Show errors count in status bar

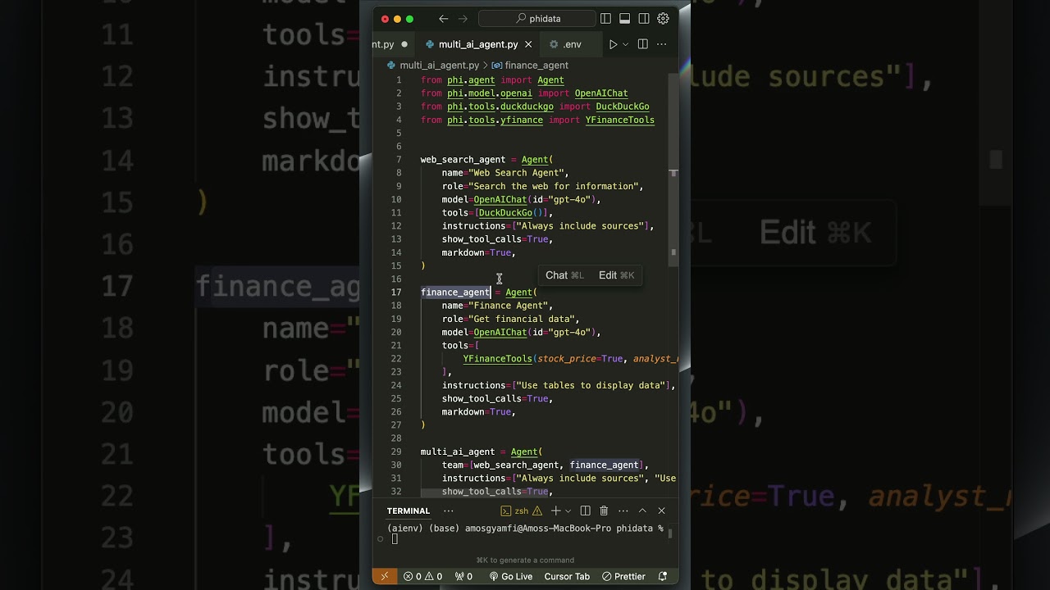click(x=413, y=576)
